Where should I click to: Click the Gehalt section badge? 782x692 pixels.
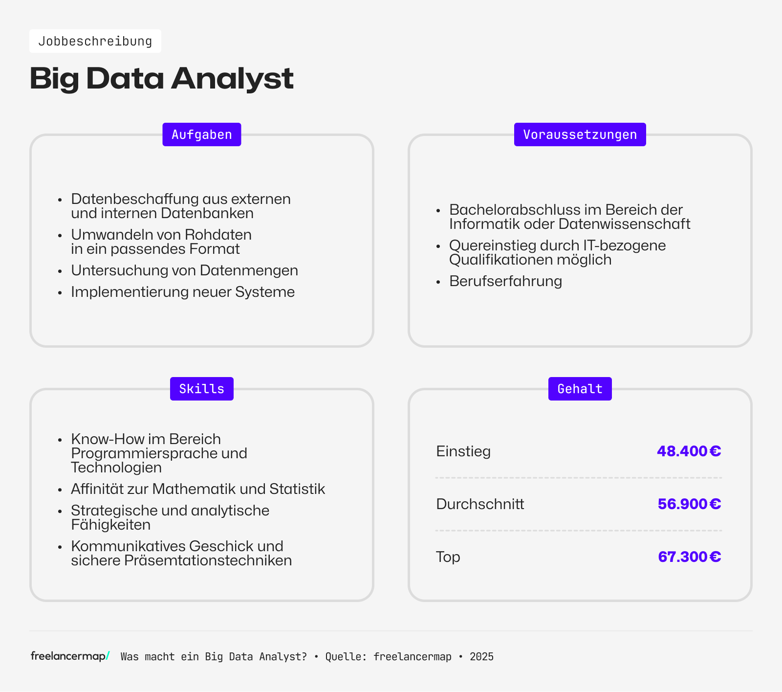click(x=580, y=389)
